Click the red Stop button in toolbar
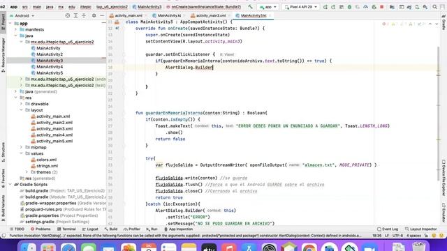The image size is (447, 251). tap(382, 7)
